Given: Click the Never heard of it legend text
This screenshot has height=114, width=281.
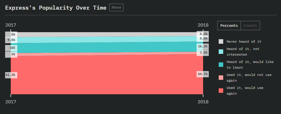Looking at the screenshot, I should coord(244,41).
